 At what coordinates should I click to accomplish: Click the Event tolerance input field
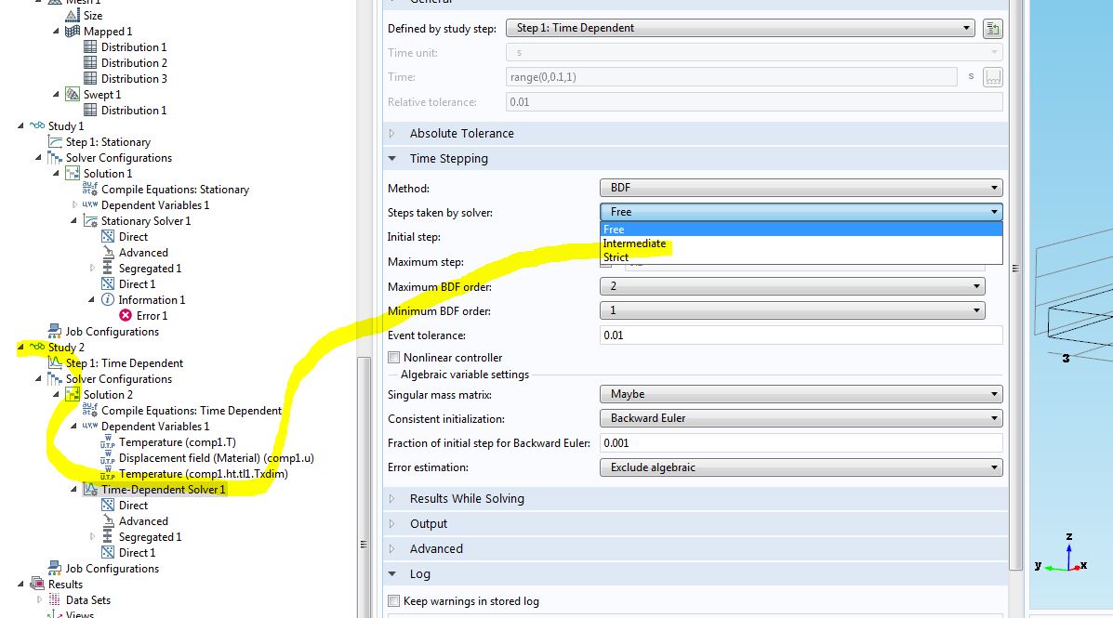801,335
